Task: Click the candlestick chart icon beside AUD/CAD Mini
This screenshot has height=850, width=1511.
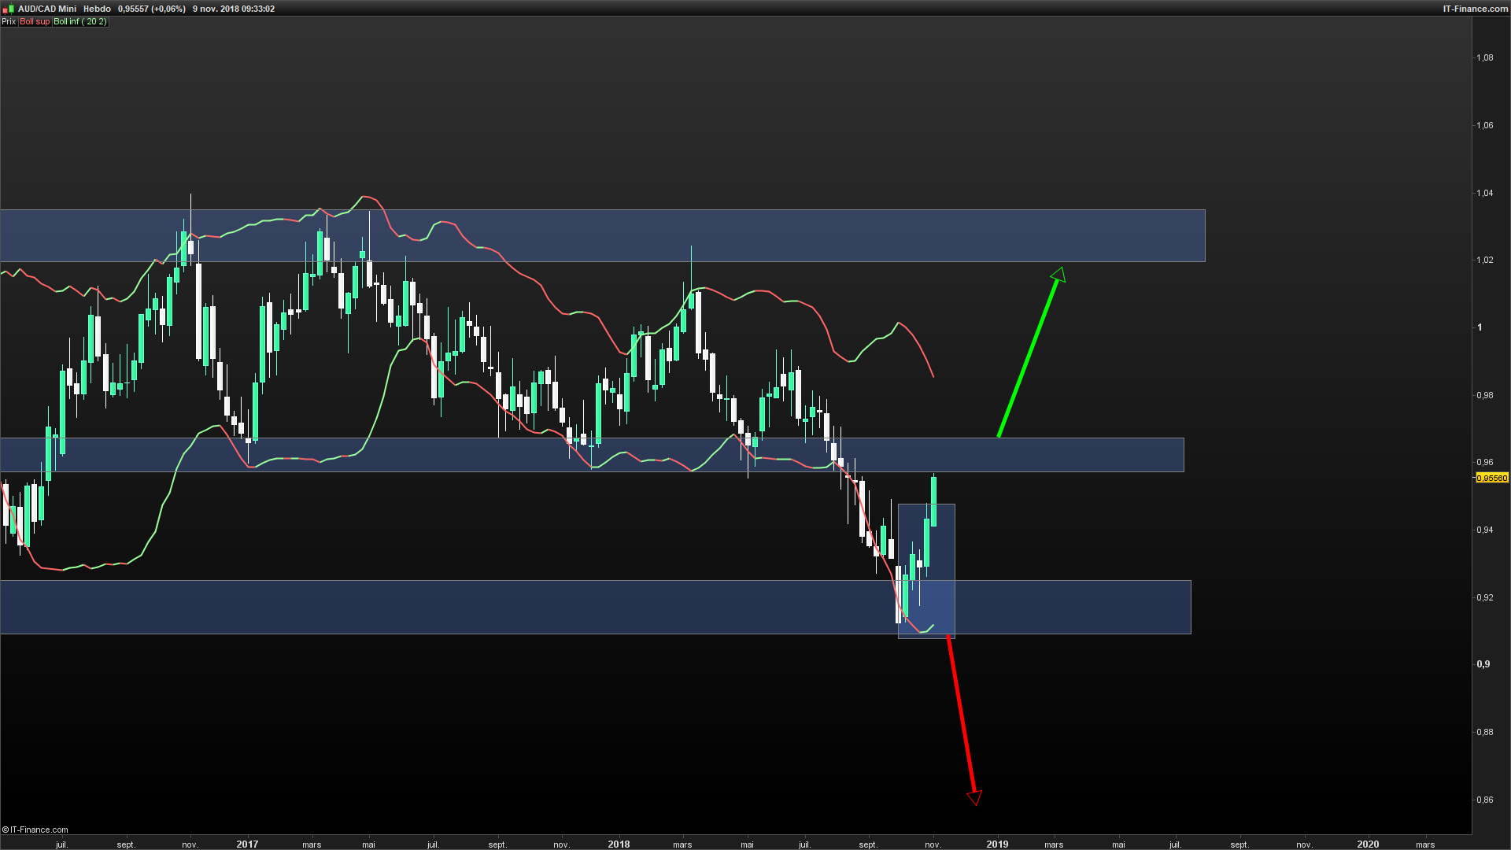Action: click(9, 9)
